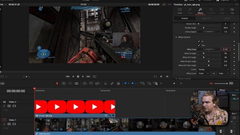
Task: Switch to the Inspector Effects tab
Action: 200,11
